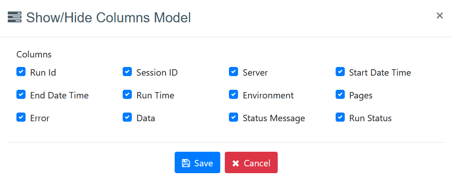The width and height of the screenshot is (451, 185).
Task: Toggle the Pages column checkbox
Action: 340,95
